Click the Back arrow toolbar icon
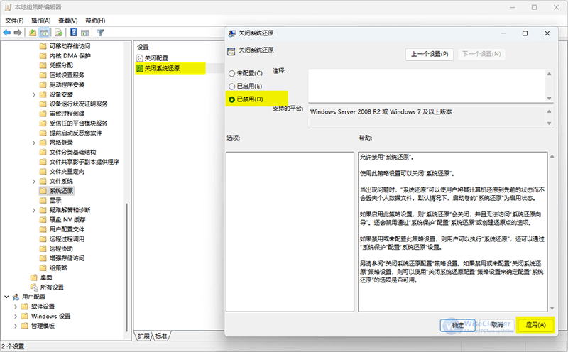This screenshot has height=352, width=568. [7, 33]
